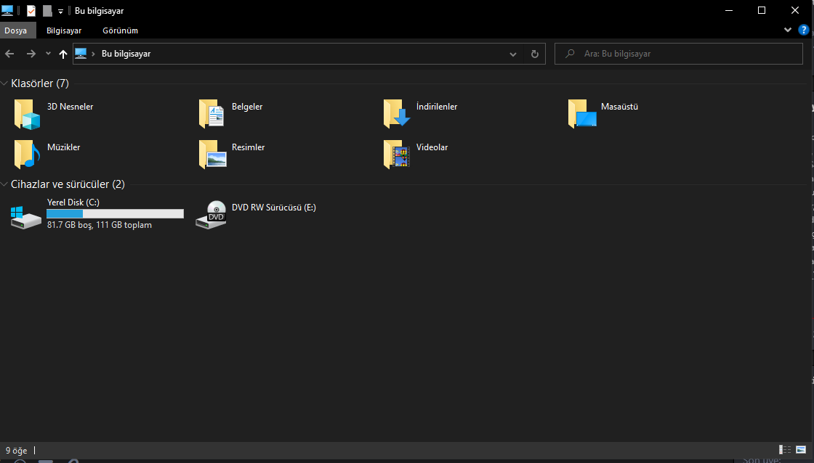Open the 3D Nesneler folder icon
The width and height of the screenshot is (814, 463).
pos(27,114)
